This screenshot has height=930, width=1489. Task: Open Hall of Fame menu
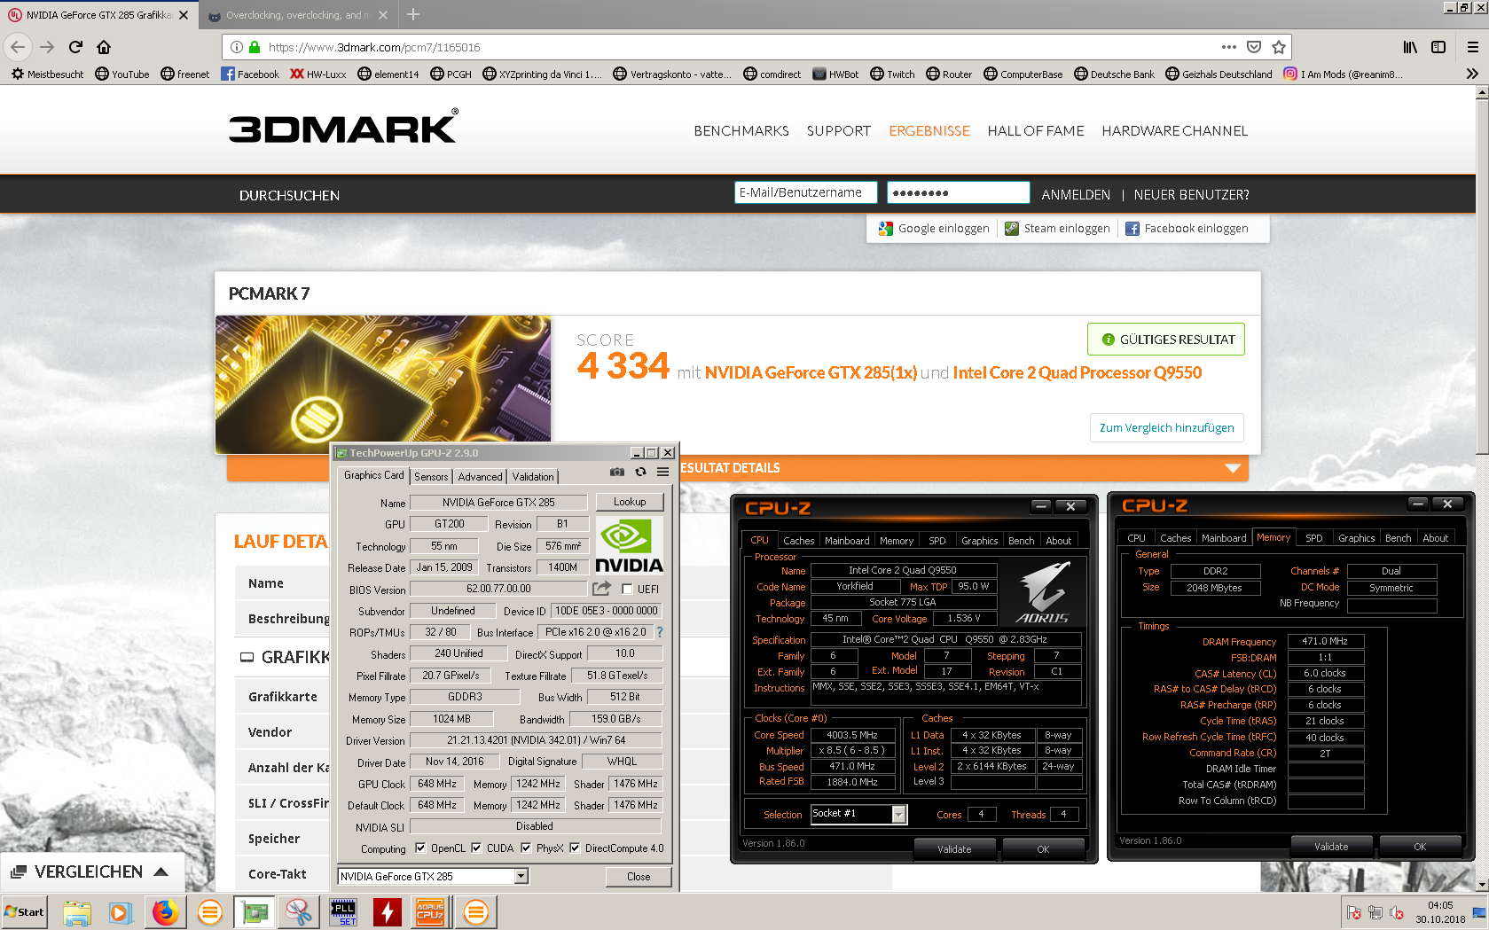tap(1036, 131)
